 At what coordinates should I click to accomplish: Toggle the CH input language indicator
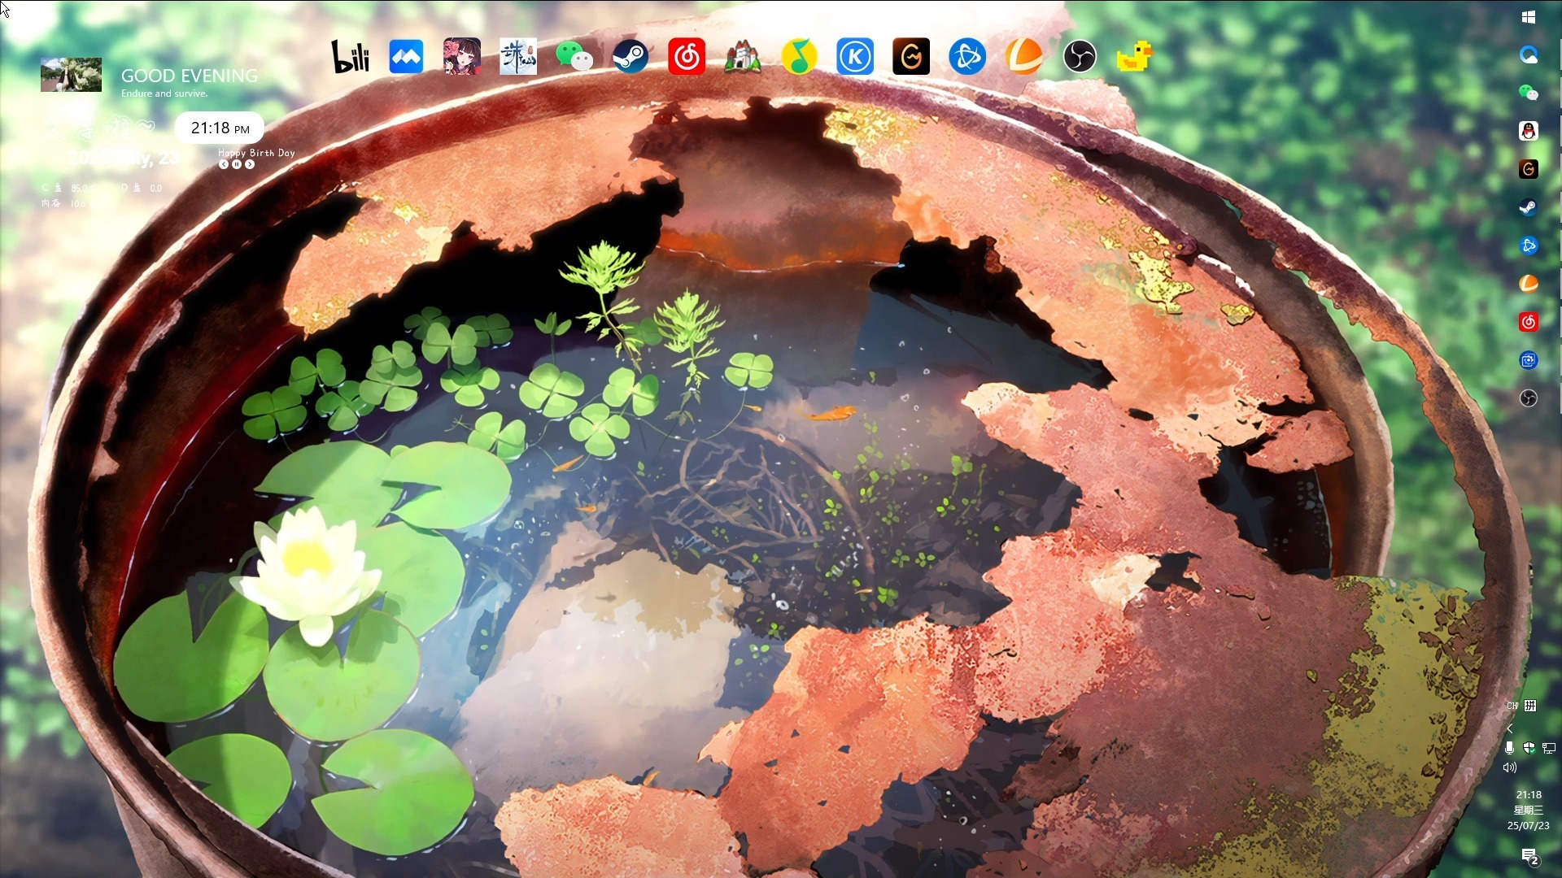(x=1512, y=706)
